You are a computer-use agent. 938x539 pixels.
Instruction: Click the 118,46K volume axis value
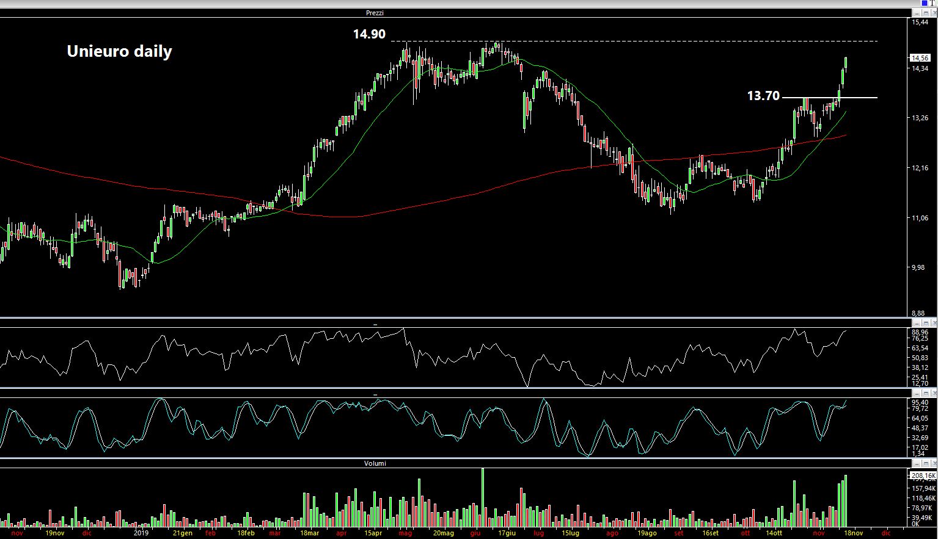coord(923,498)
